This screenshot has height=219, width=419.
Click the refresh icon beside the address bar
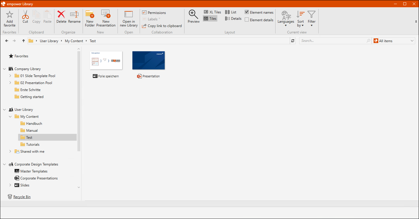tap(293, 41)
